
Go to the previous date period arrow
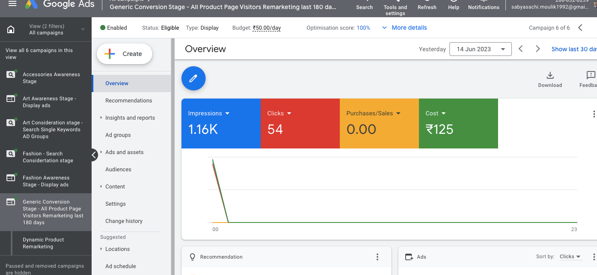[520, 49]
